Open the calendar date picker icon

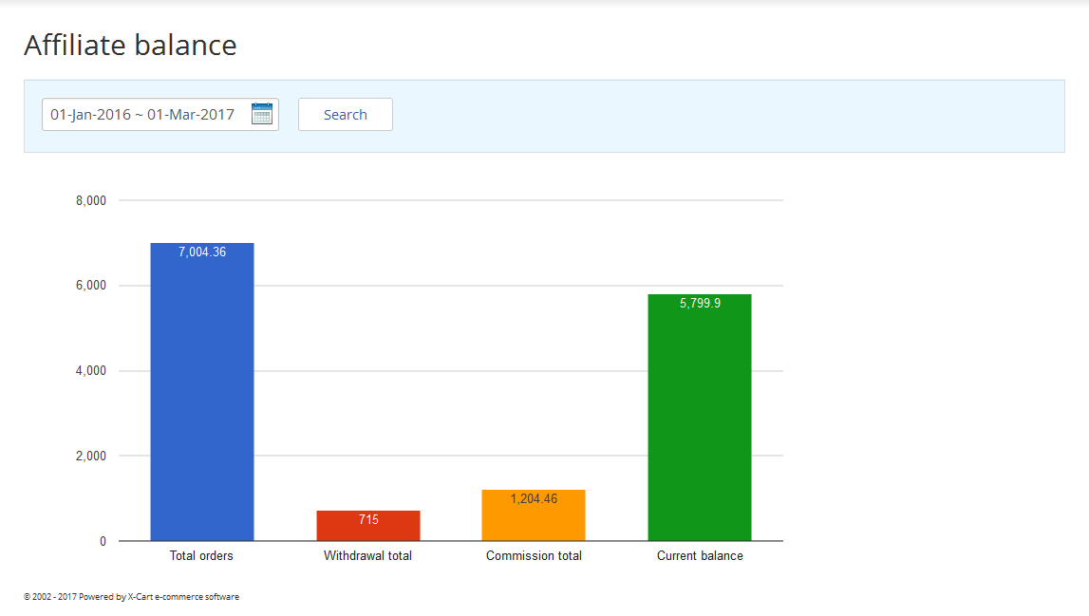(262, 114)
